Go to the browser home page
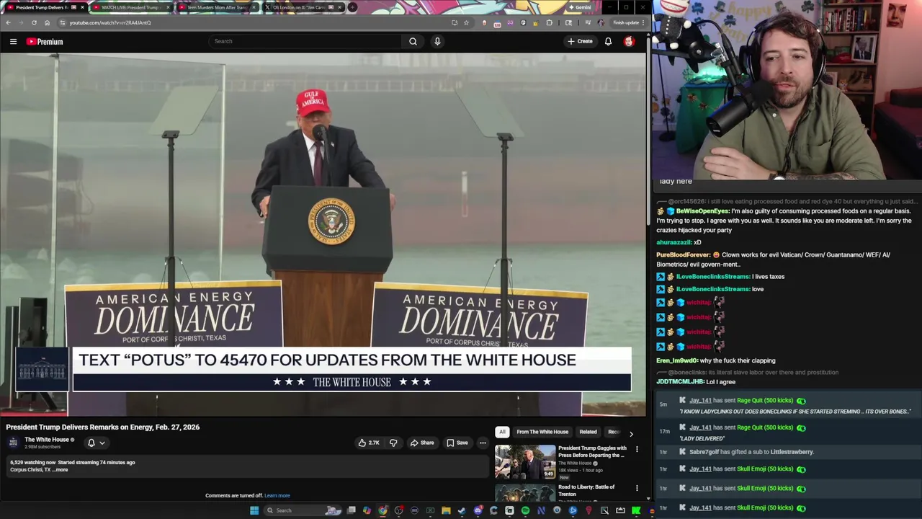Image resolution: width=922 pixels, height=519 pixels. (x=47, y=22)
